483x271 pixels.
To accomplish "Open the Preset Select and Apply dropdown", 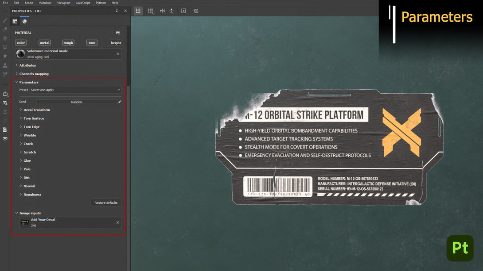I will tap(76, 90).
